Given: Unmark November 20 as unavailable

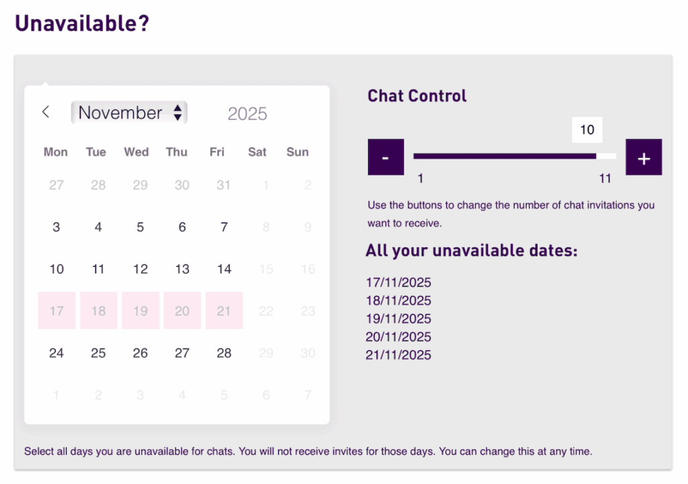Looking at the screenshot, I should 182,311.
